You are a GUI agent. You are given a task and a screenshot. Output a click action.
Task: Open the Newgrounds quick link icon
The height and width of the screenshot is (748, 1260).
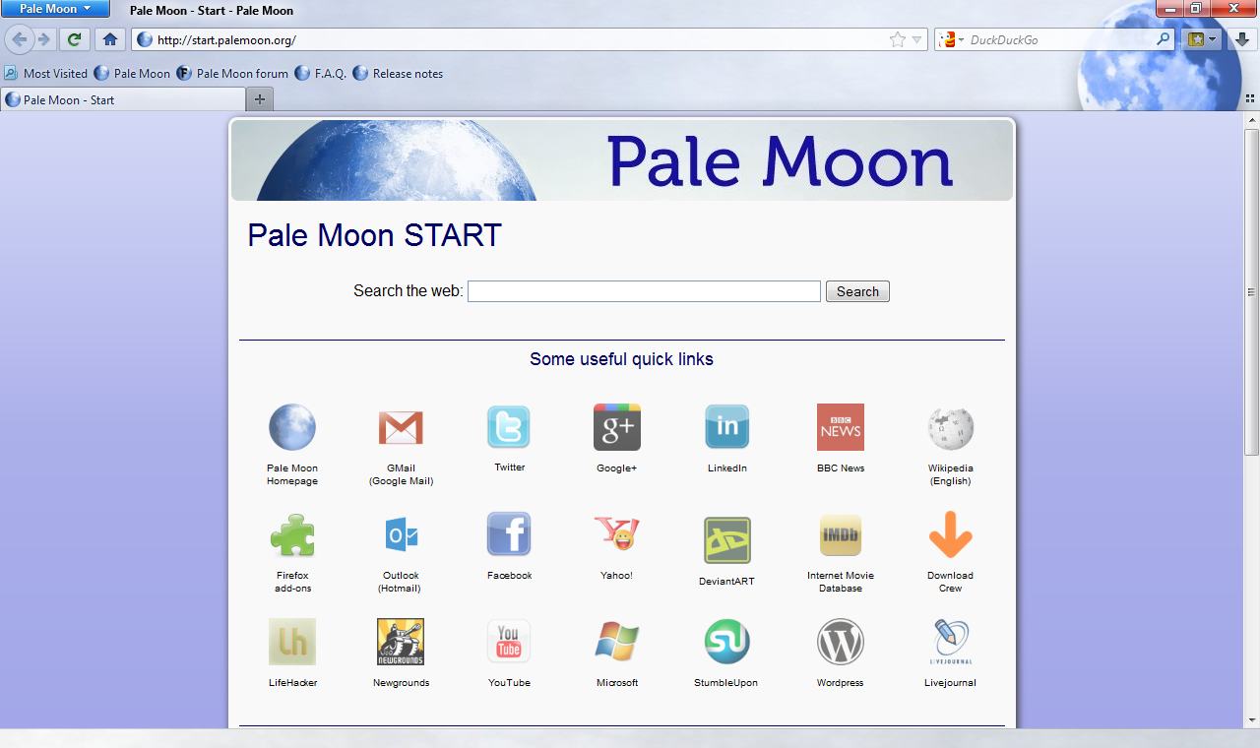pyautogui.click(x=401, y=642)
